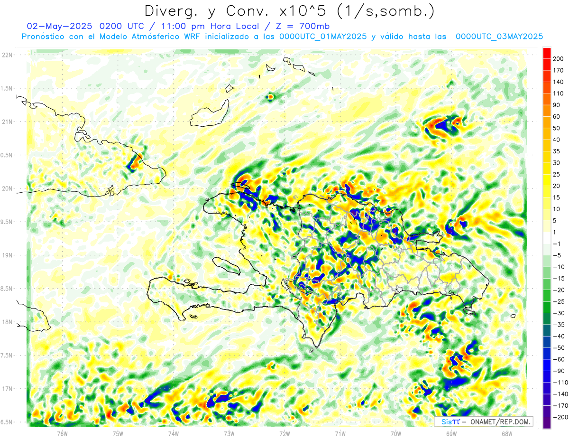The image size is (569, 440).
Task: Click the colorbar value '-60'
Action: (558, 359)
